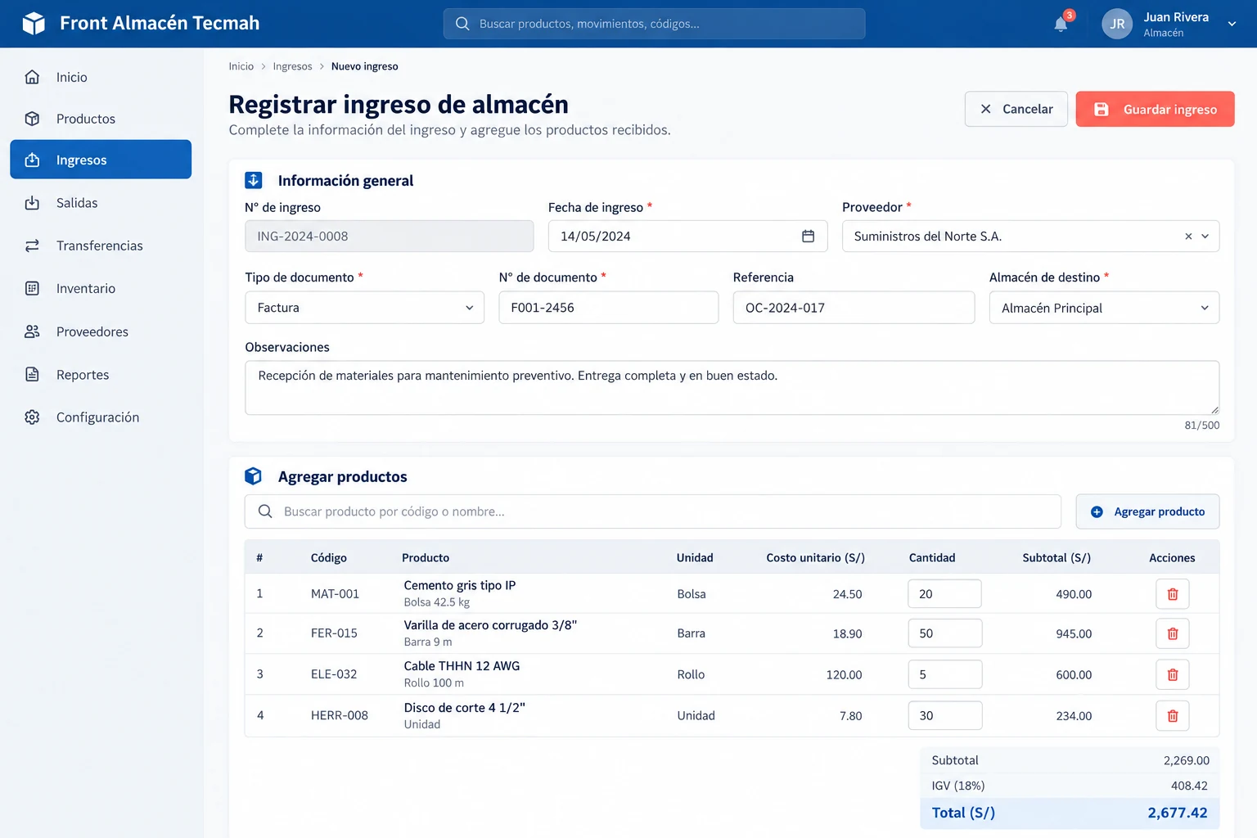Edit quantity for Cable THHN 12 AWG
This screenshot has height=838, width=1257.
pos(944,674)
